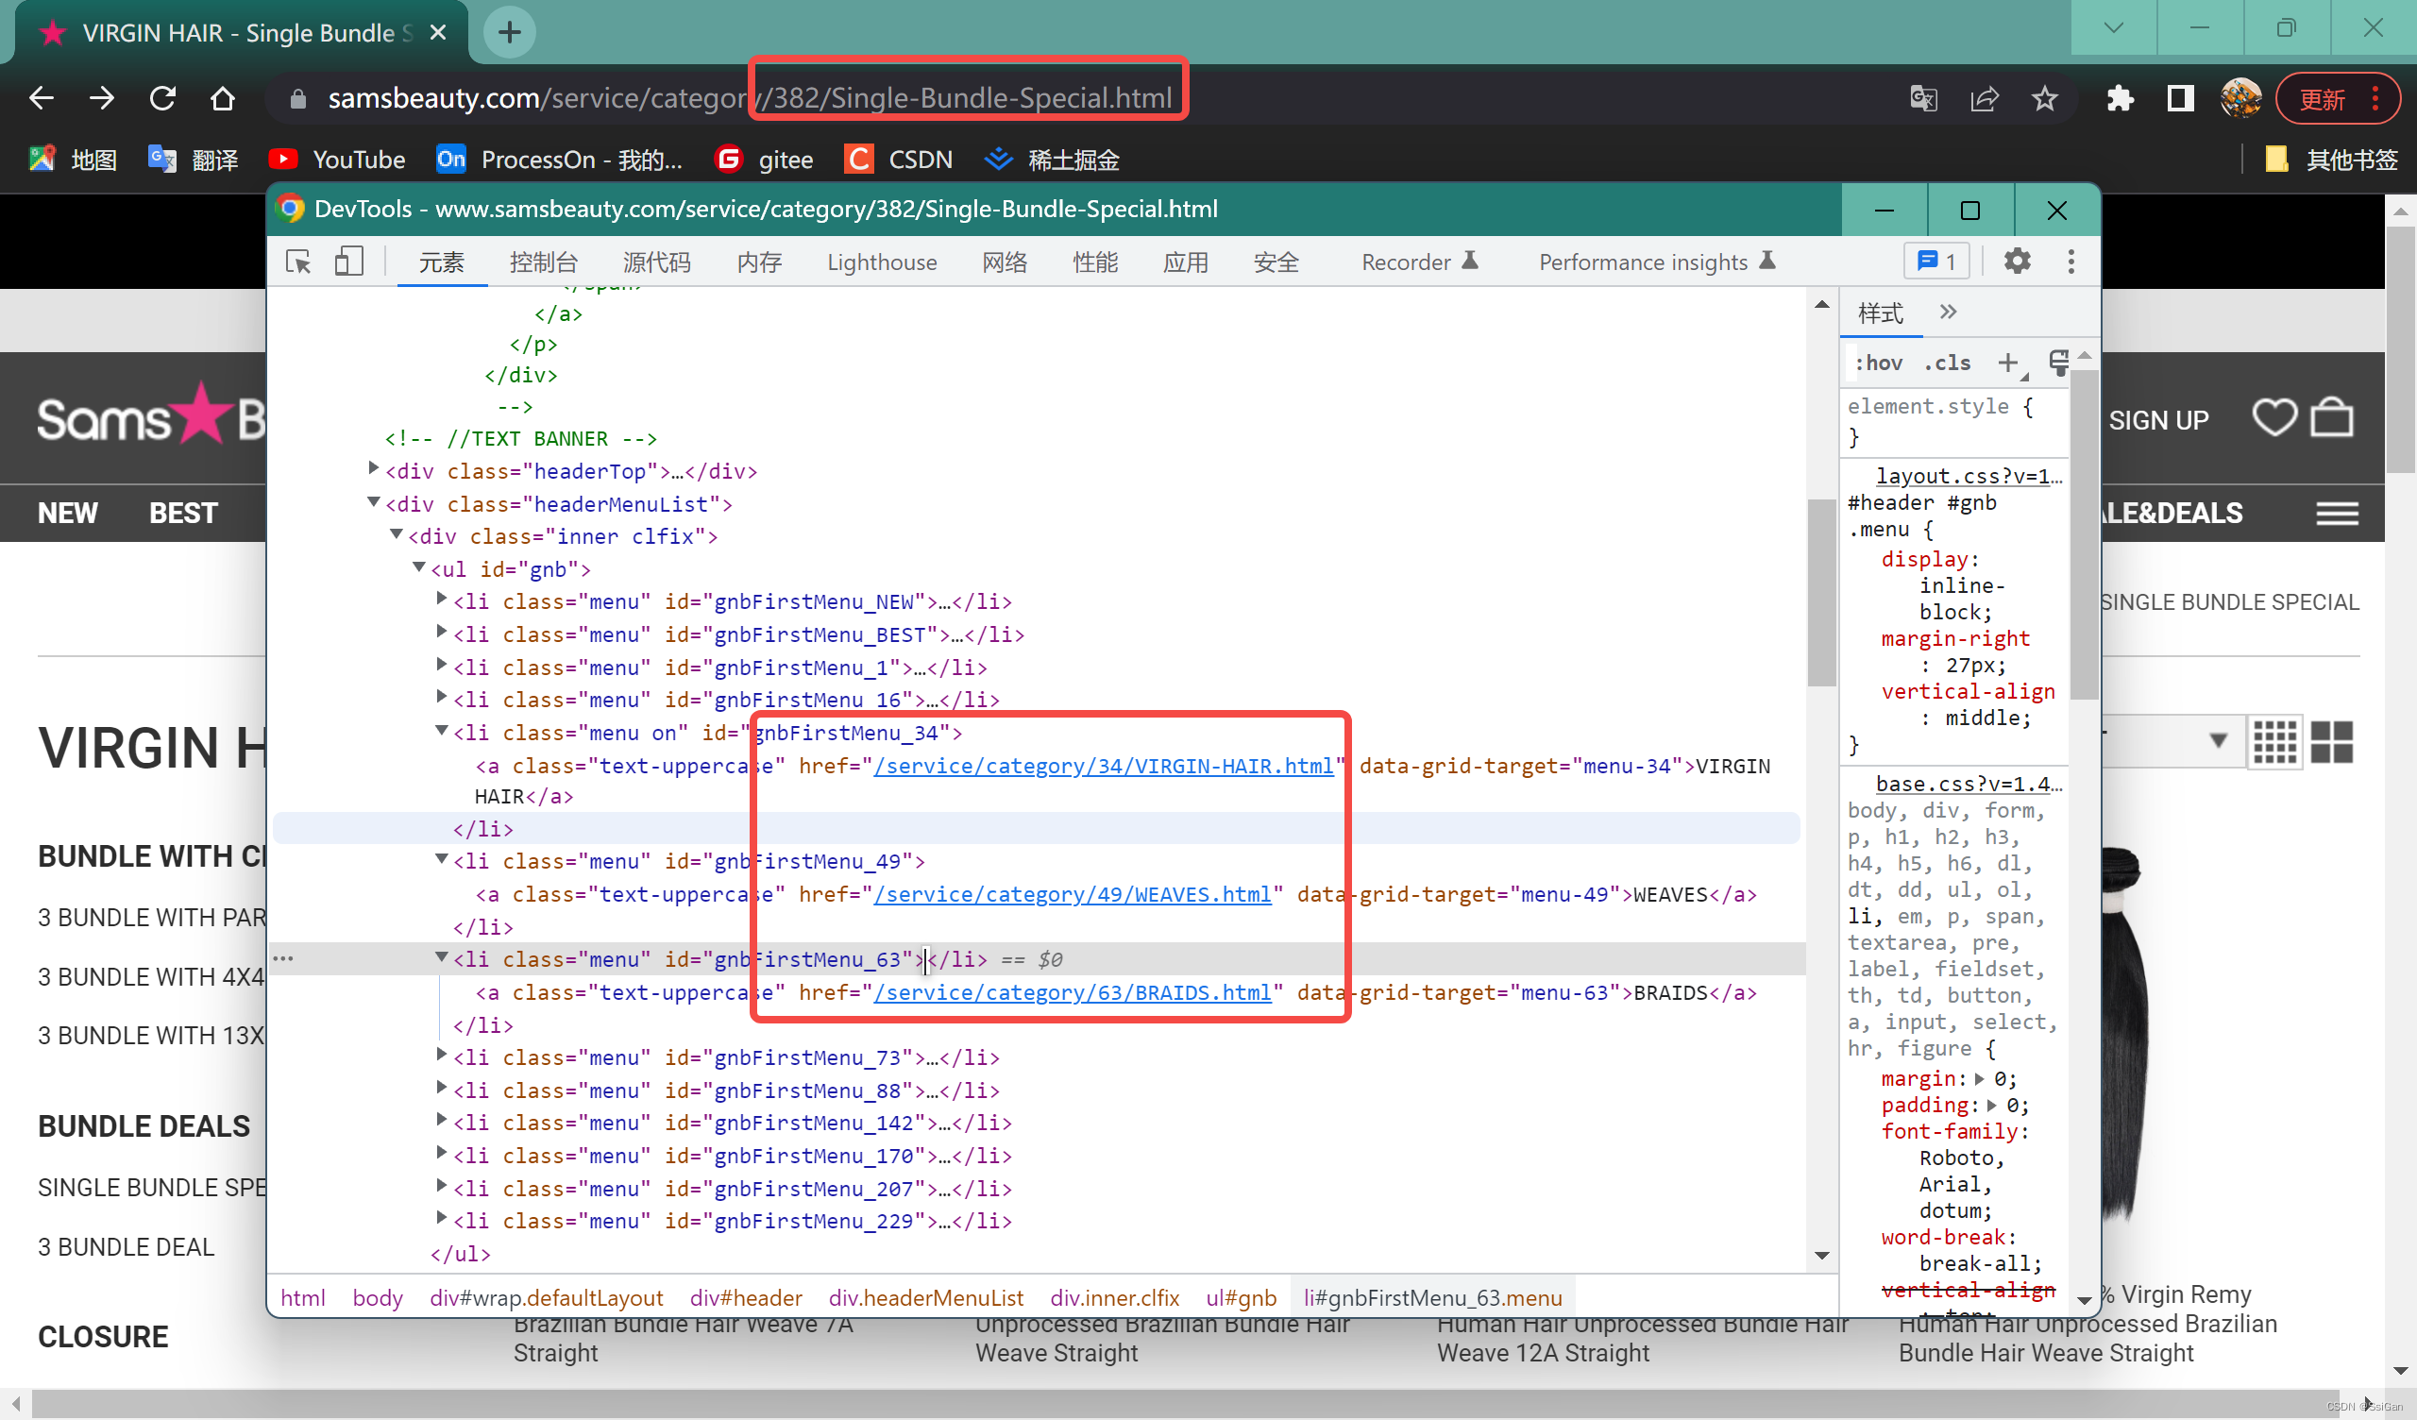The image size is (2417, 1420).
Task: Click the new style rule plus icon
Action: pos(2006,363)
